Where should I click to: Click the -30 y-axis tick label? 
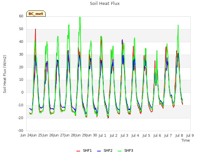(20, 131)
